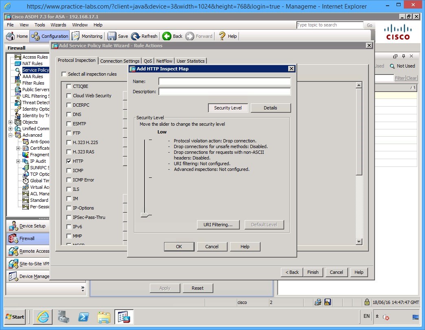The height and width of the screenshot is (330, 425).
Task: Uncheck the HTTP inspection rule
Action: point(68,161)
